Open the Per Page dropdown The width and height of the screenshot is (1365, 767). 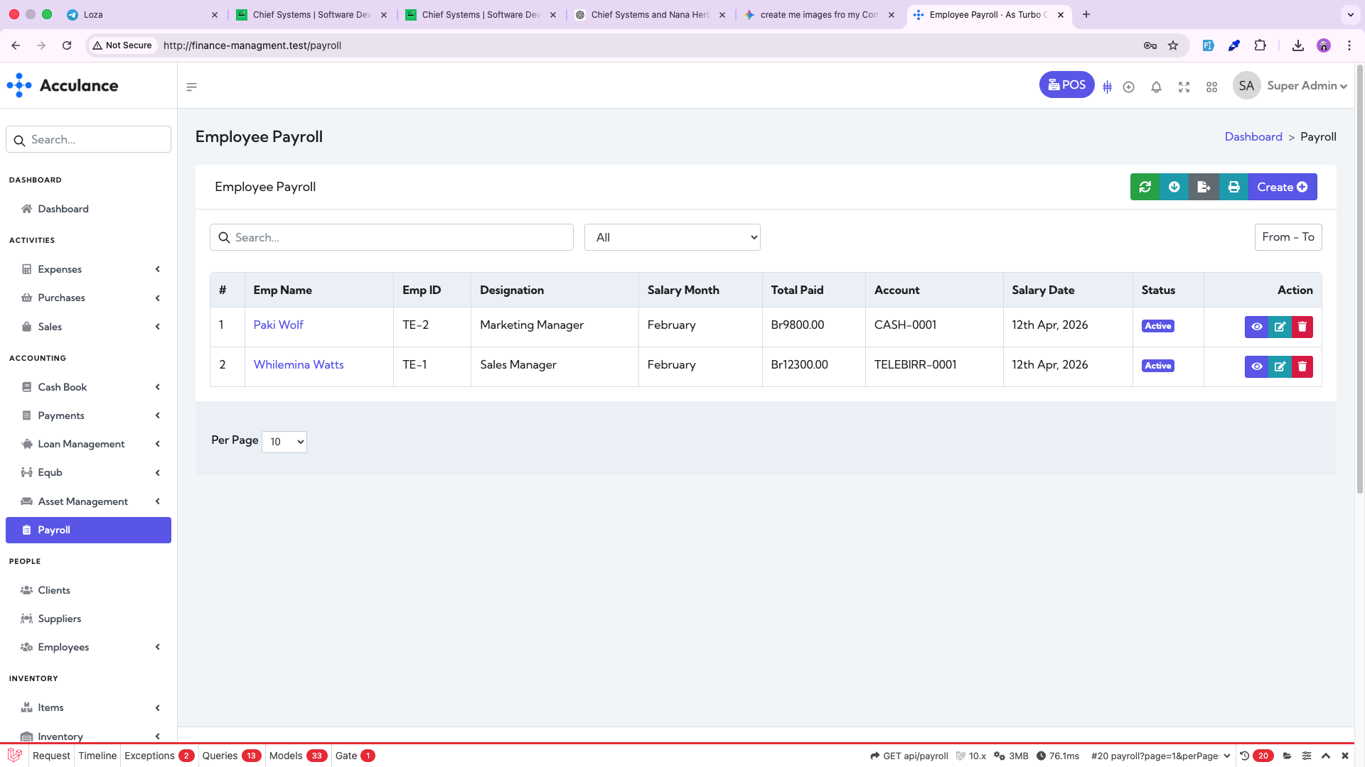point(284,442)
